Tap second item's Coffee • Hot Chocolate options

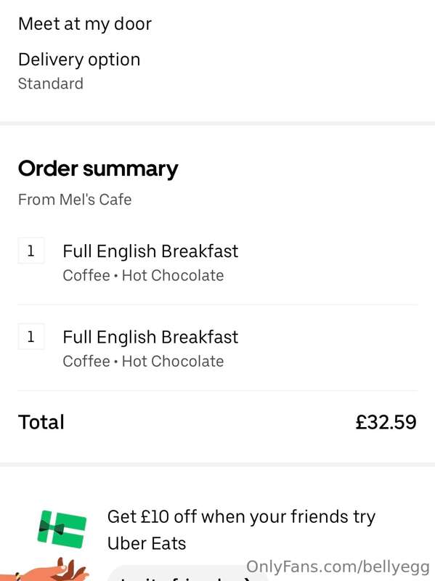(143, 361)
